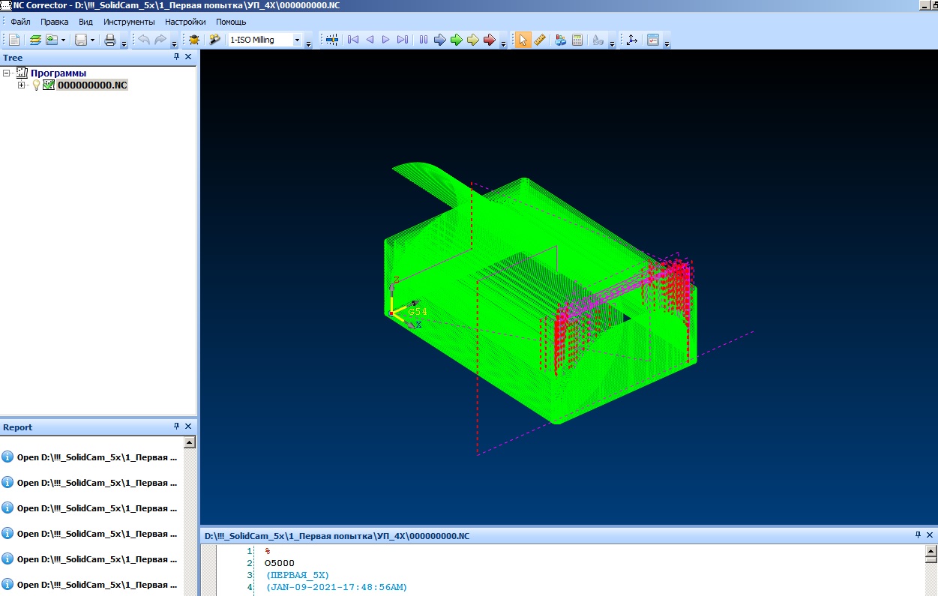Redo the last edit
938x596 pixels.
coord(160,40)
